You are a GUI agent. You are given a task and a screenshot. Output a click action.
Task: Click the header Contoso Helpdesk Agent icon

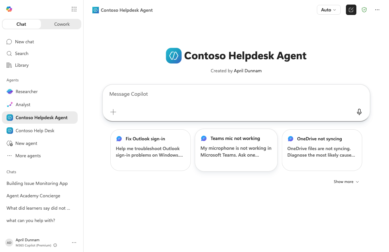(96, 10)
